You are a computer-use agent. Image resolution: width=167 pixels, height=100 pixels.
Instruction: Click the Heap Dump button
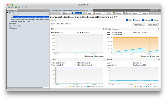click(153, 24)
